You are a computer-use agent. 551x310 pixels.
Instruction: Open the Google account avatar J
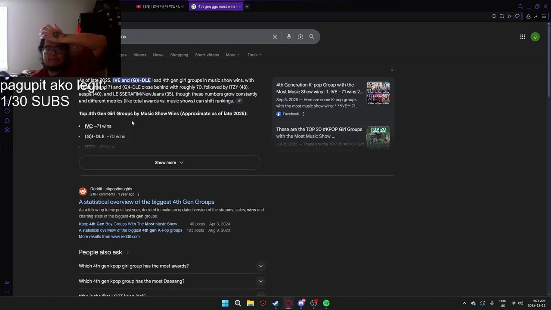pos(535,37)
